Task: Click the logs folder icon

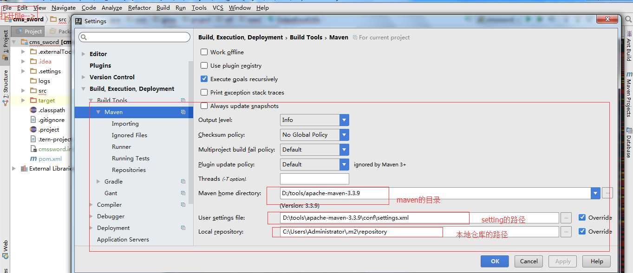Action: click(33, 81)
